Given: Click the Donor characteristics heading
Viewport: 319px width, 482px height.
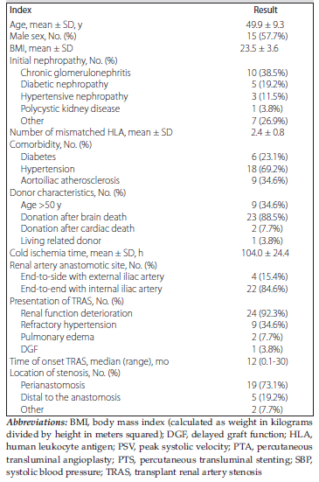Looking at the screenshot, I should tap(68, 192).
